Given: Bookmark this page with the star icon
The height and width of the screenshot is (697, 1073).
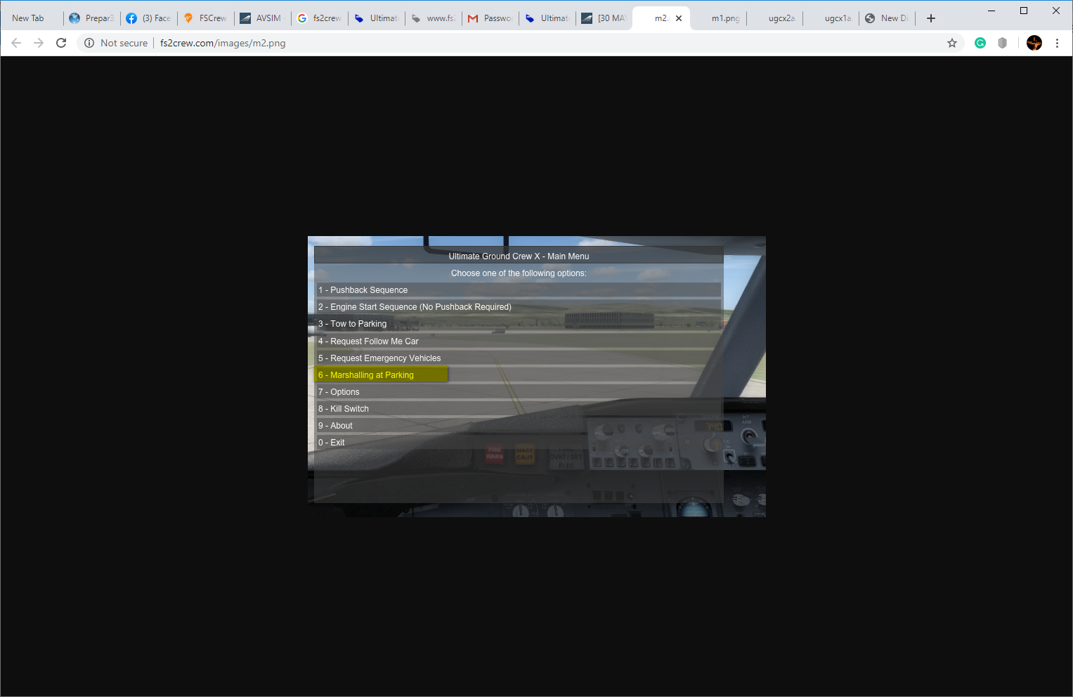Looking at the screenshot, I should [952, 43].
